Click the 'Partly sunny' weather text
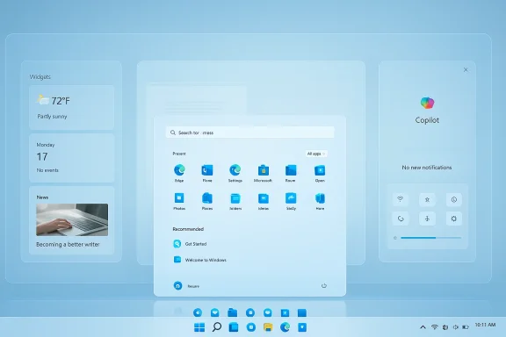This screenshot has height=337, width=506. point(53,117)
